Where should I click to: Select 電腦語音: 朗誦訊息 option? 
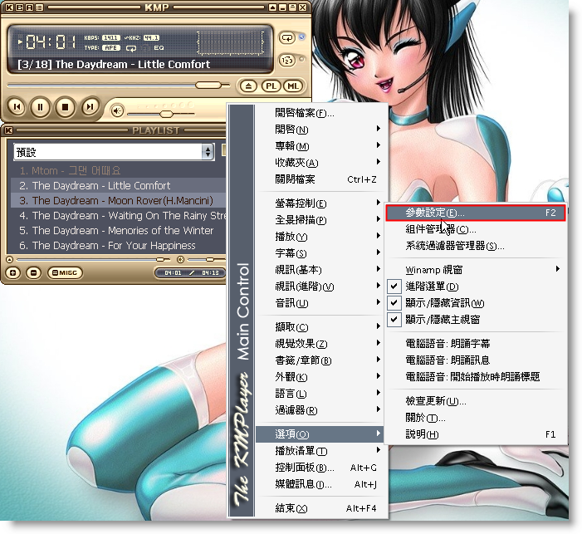tap(476, 360)
